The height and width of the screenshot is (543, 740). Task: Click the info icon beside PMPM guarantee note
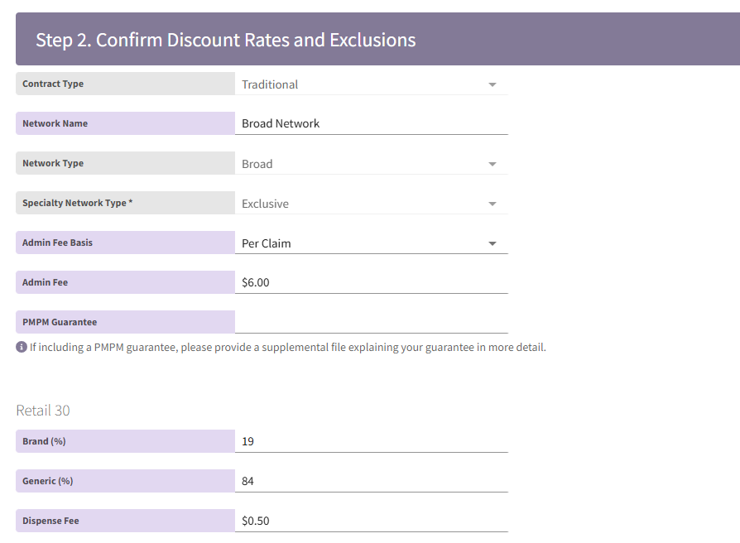click(x=22, y=347)
